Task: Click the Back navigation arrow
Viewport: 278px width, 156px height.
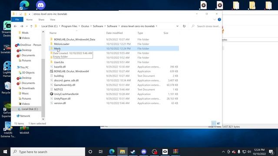Action: click(15, 26)
